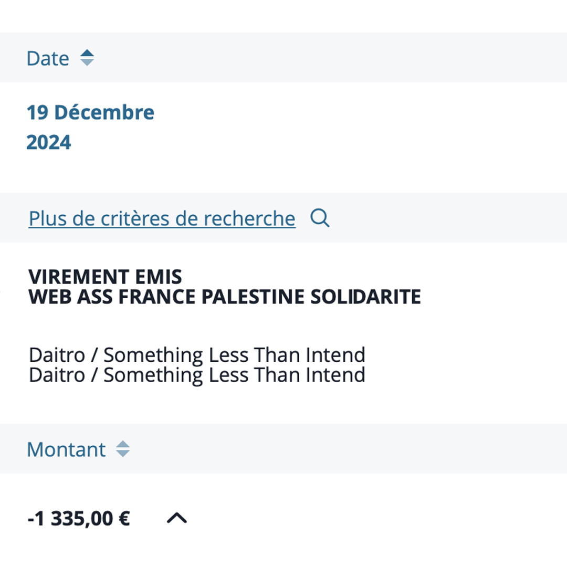567x567 pixels.
Task: Sort transactions by Date column header
Action: pyautogui.click(x=48, y=58)
